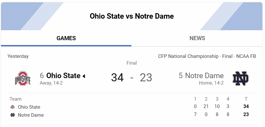Screen dimensions: 265x127
Task: Click small Notre Dame logo in score table
Action: [13, 115]
